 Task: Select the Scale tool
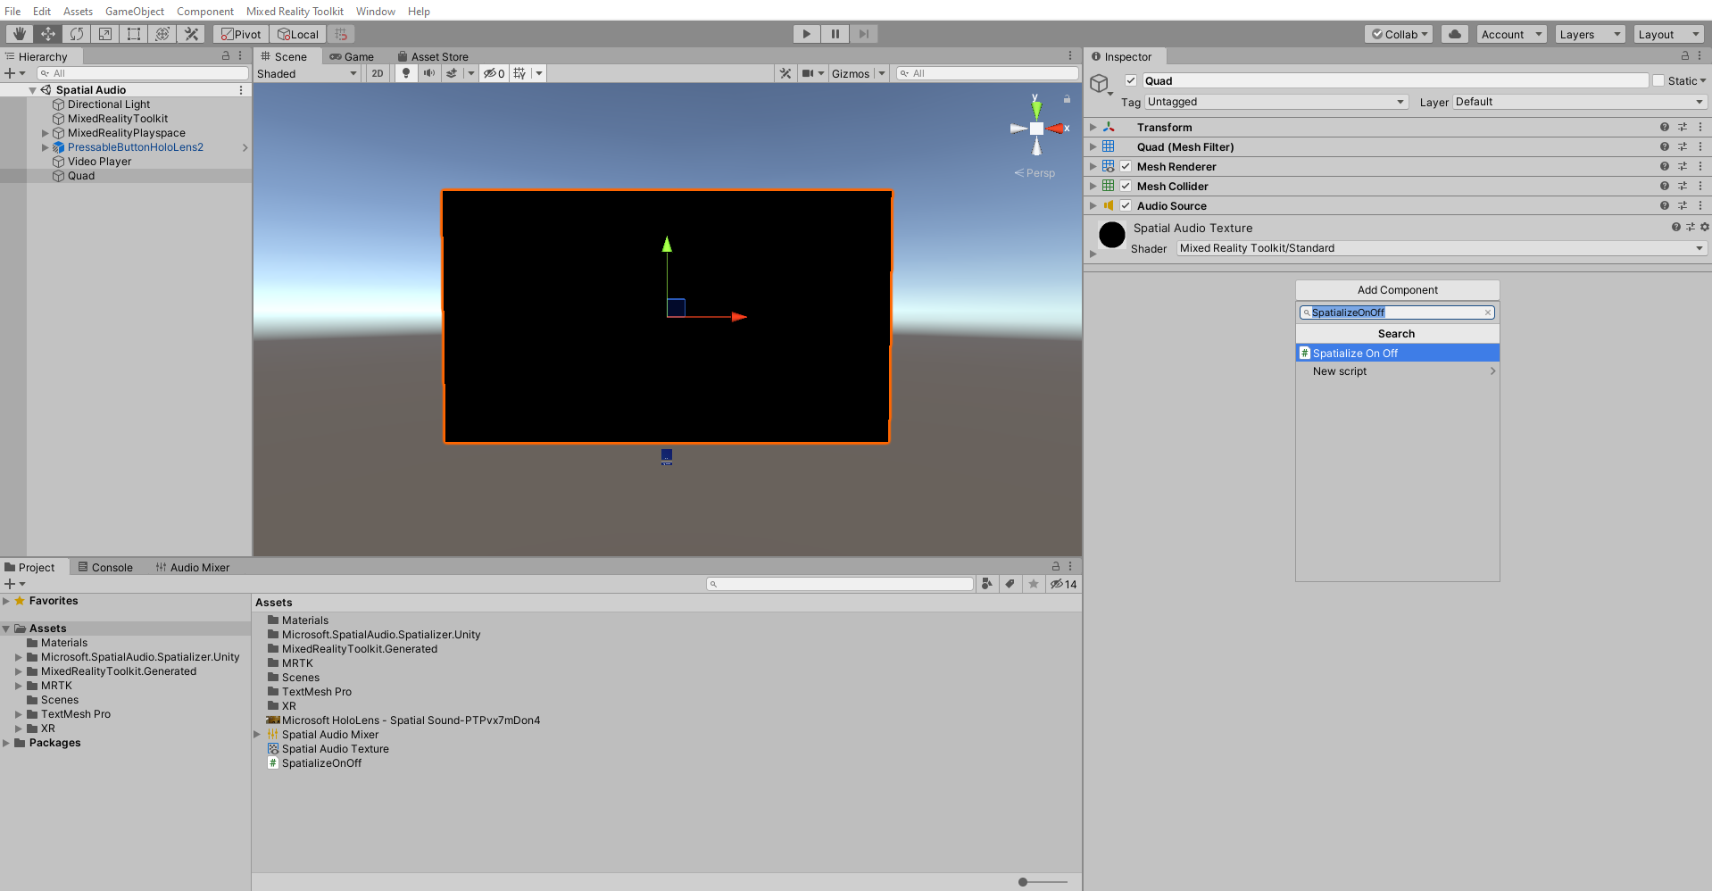coord(105,34)
